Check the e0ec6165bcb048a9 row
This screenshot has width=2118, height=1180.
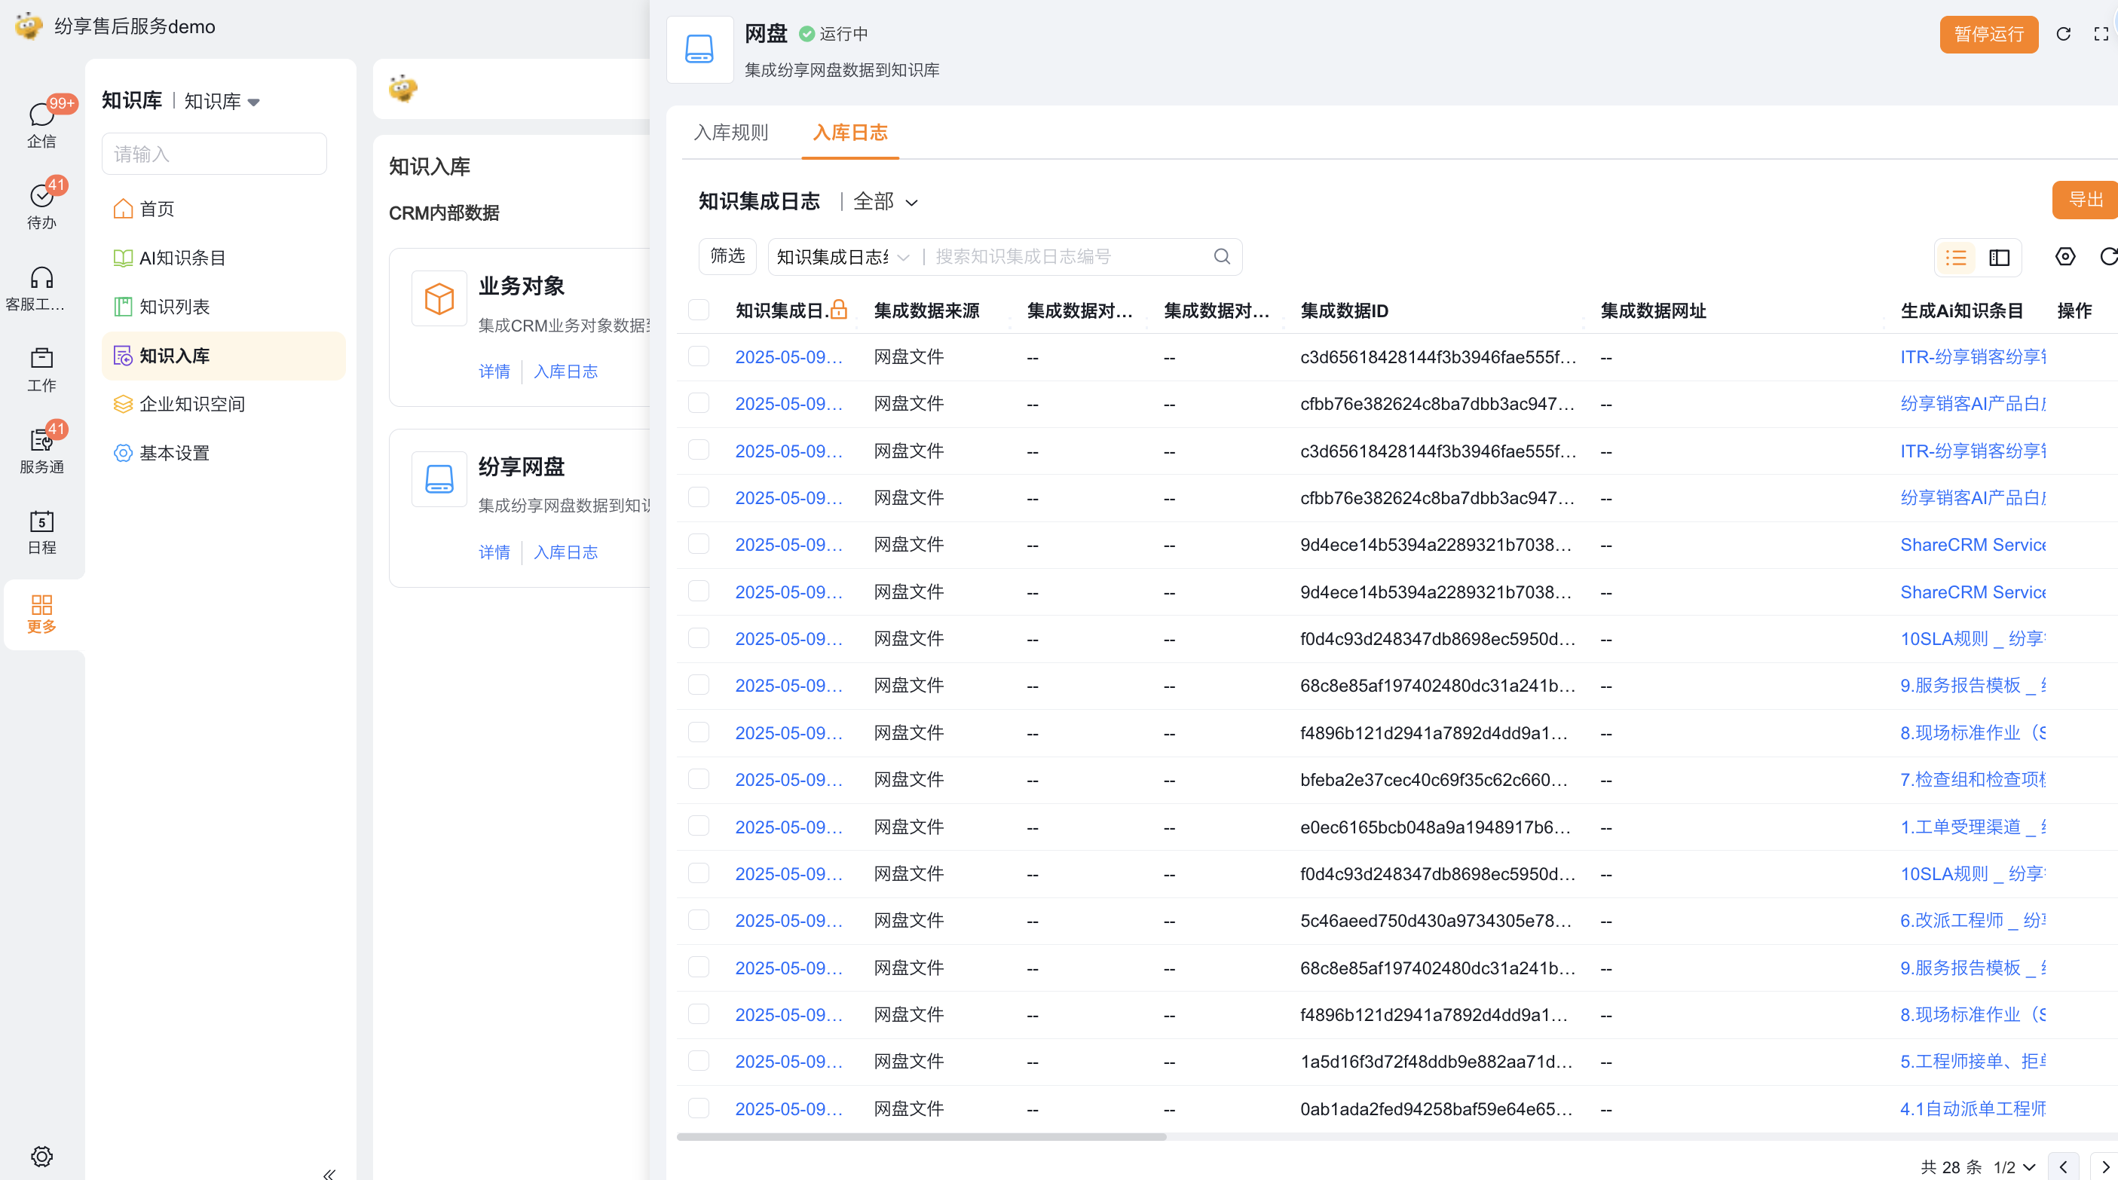click(698, 826)
